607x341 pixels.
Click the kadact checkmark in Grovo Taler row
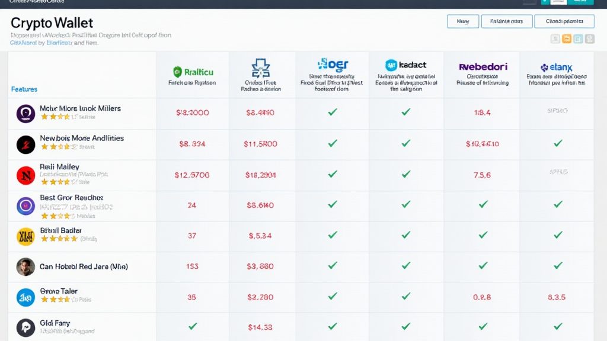click(x=405, y=296)
